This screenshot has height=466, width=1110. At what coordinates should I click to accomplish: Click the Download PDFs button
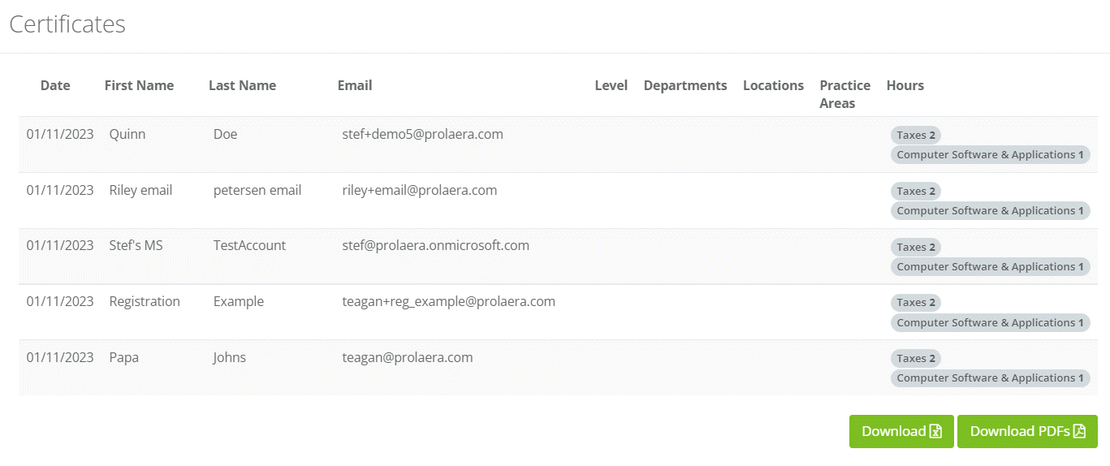1027,431
